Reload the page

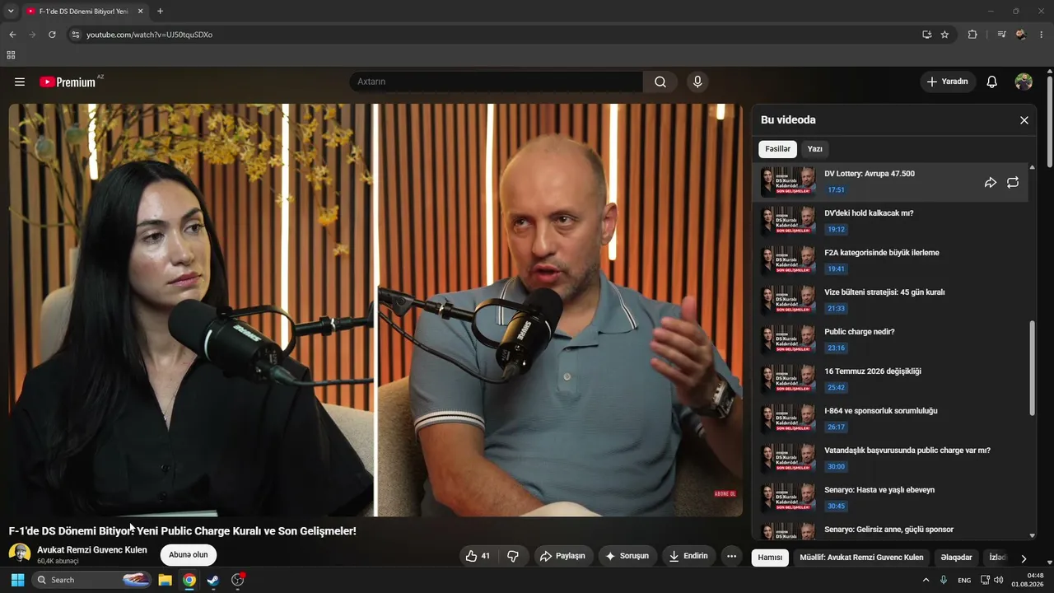click(52, 35)
